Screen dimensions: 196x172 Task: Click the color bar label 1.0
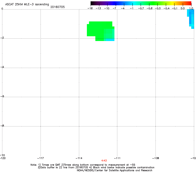pyautogui.click(x=191, y=8)
